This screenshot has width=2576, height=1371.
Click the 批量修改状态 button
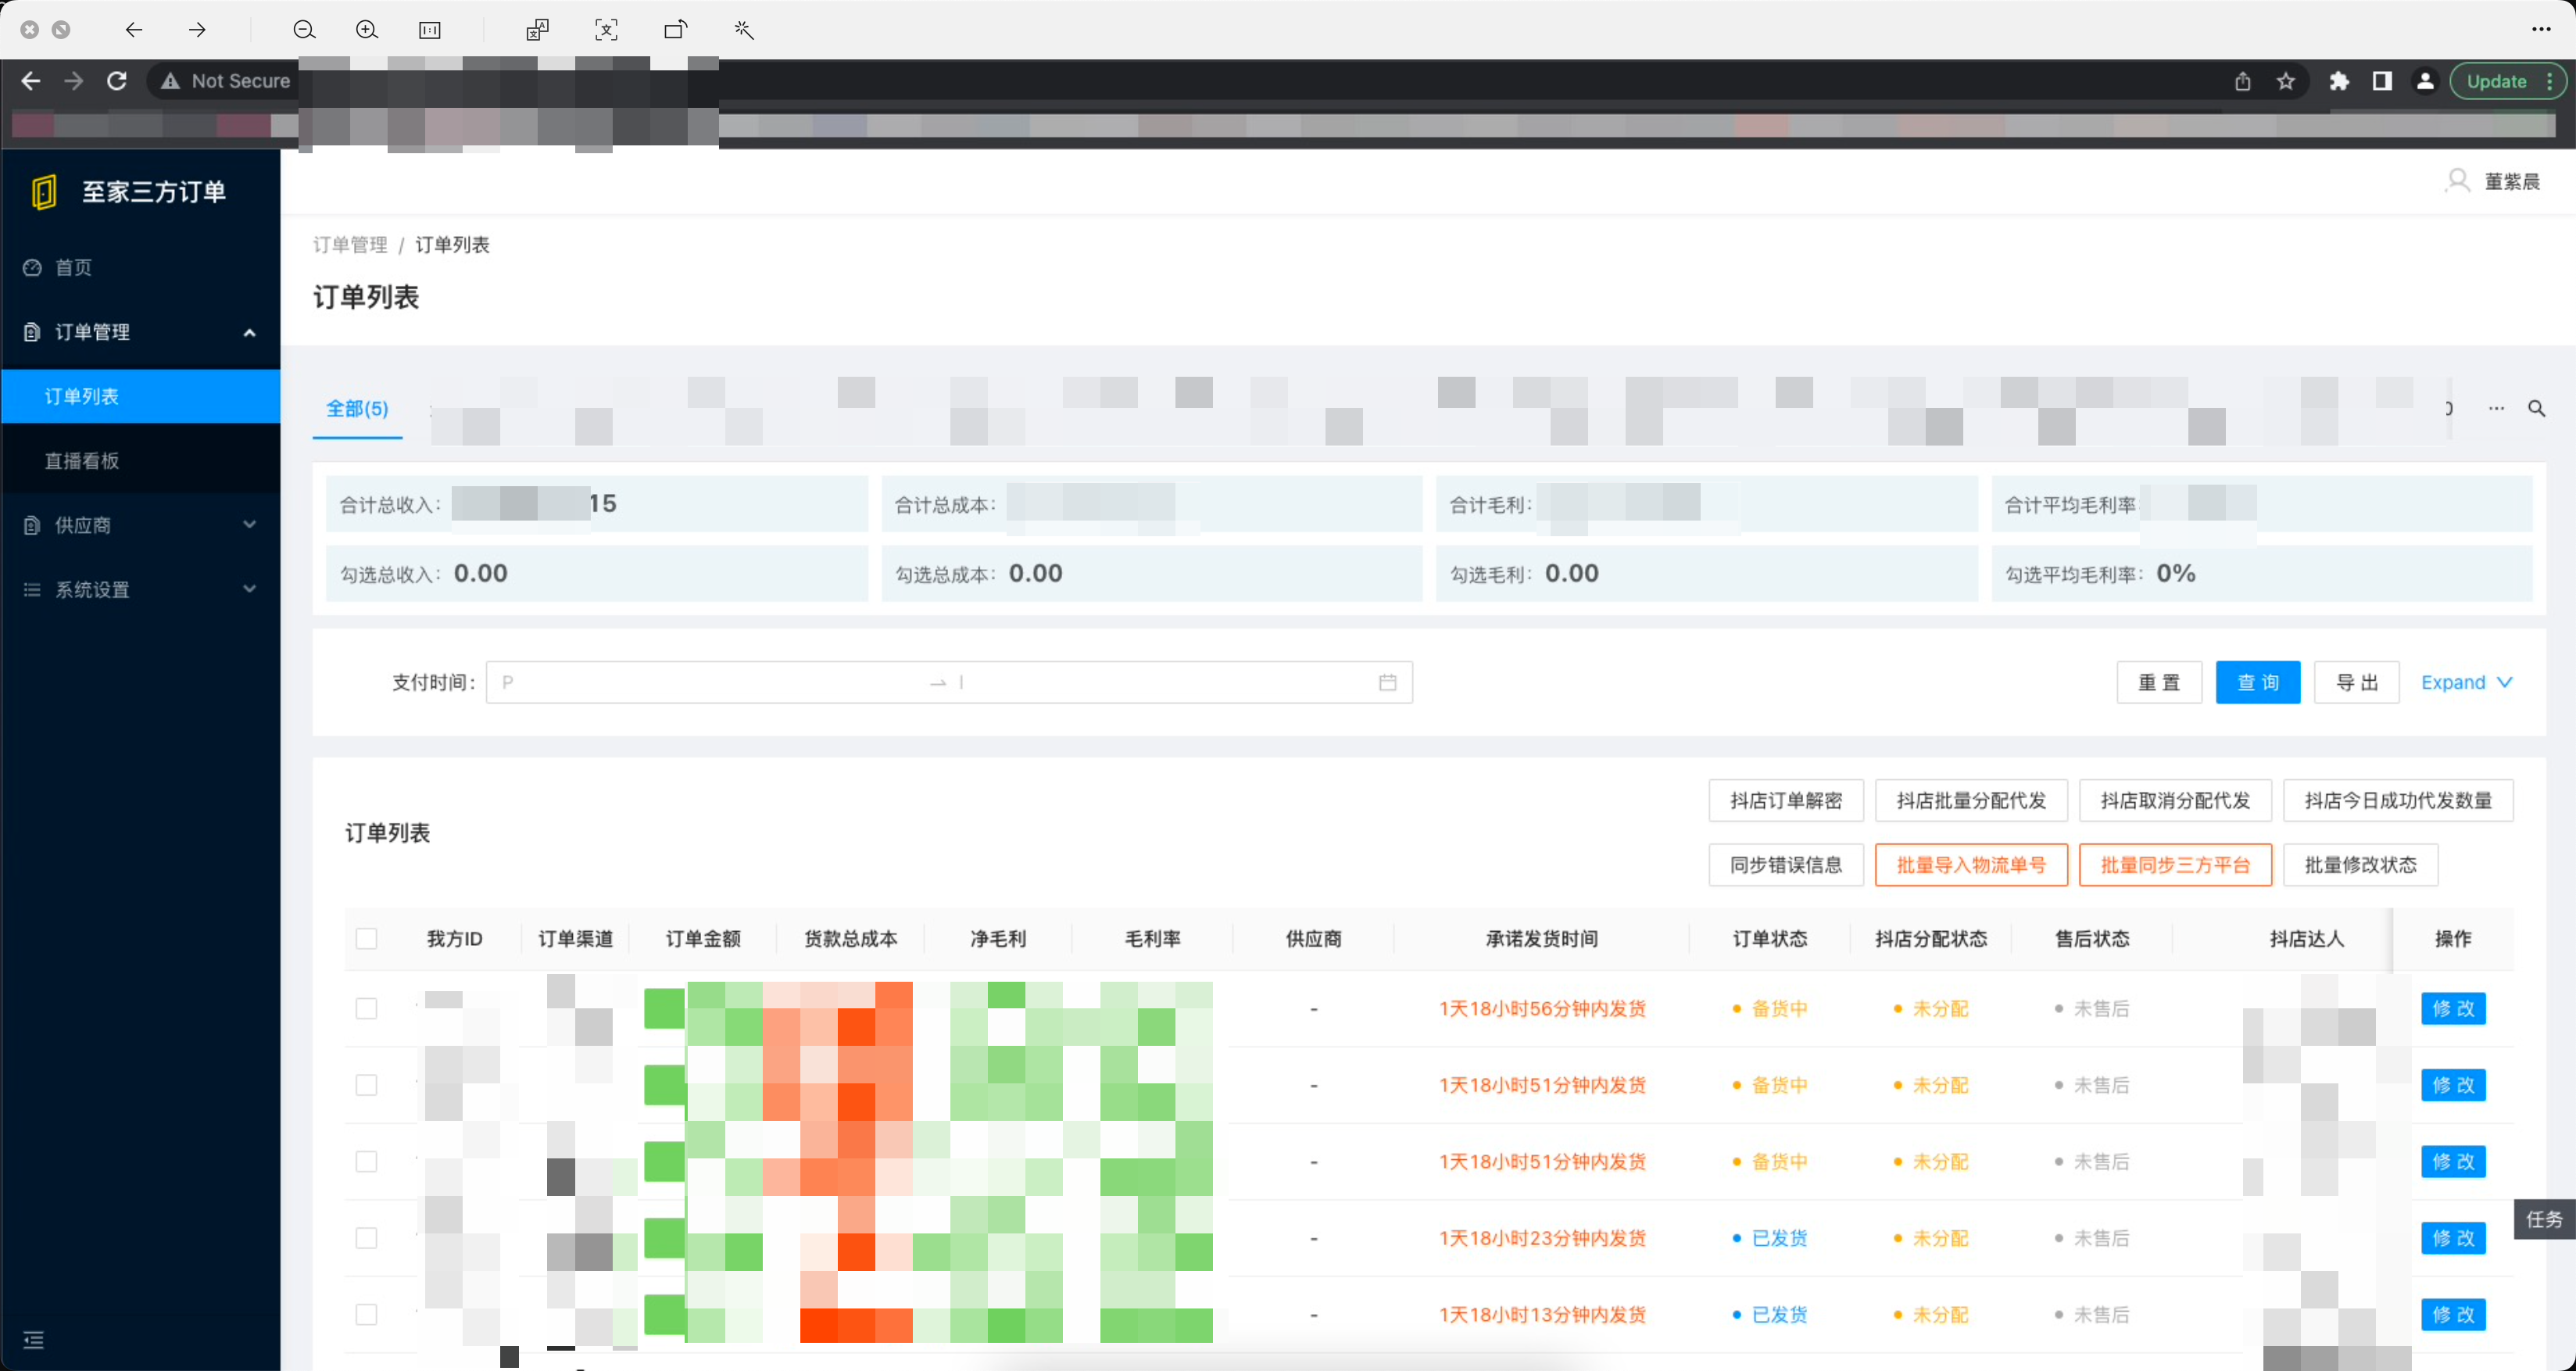(2360, 865)
